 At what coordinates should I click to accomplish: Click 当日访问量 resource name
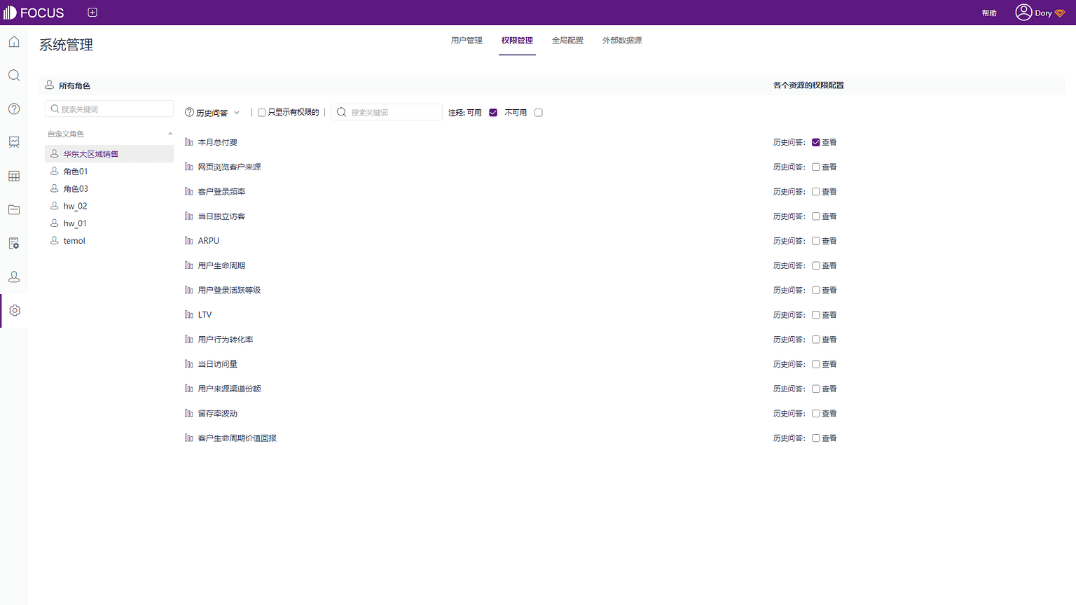[218, 364]
